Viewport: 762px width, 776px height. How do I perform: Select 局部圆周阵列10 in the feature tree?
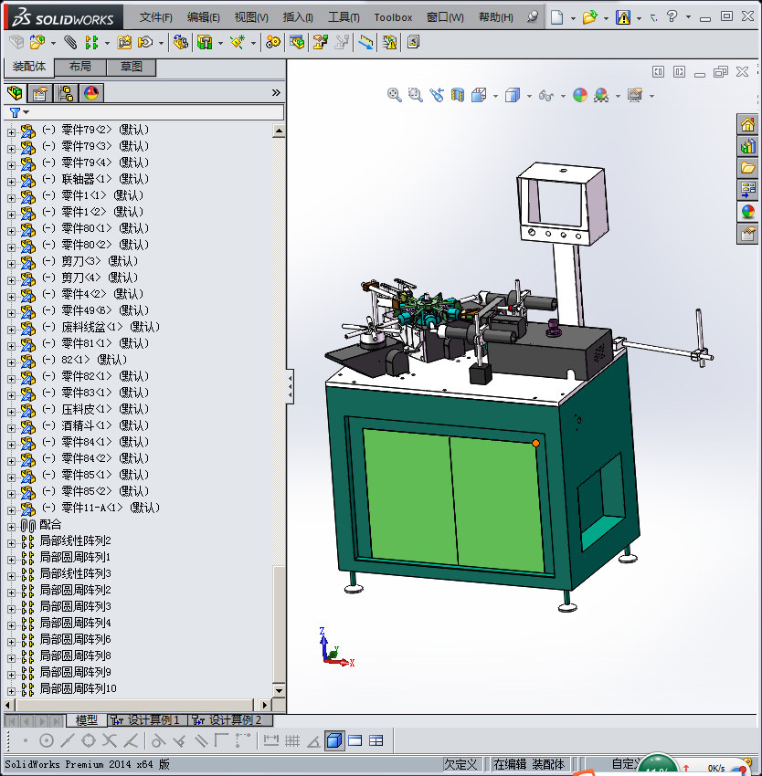tap(78, 688)
